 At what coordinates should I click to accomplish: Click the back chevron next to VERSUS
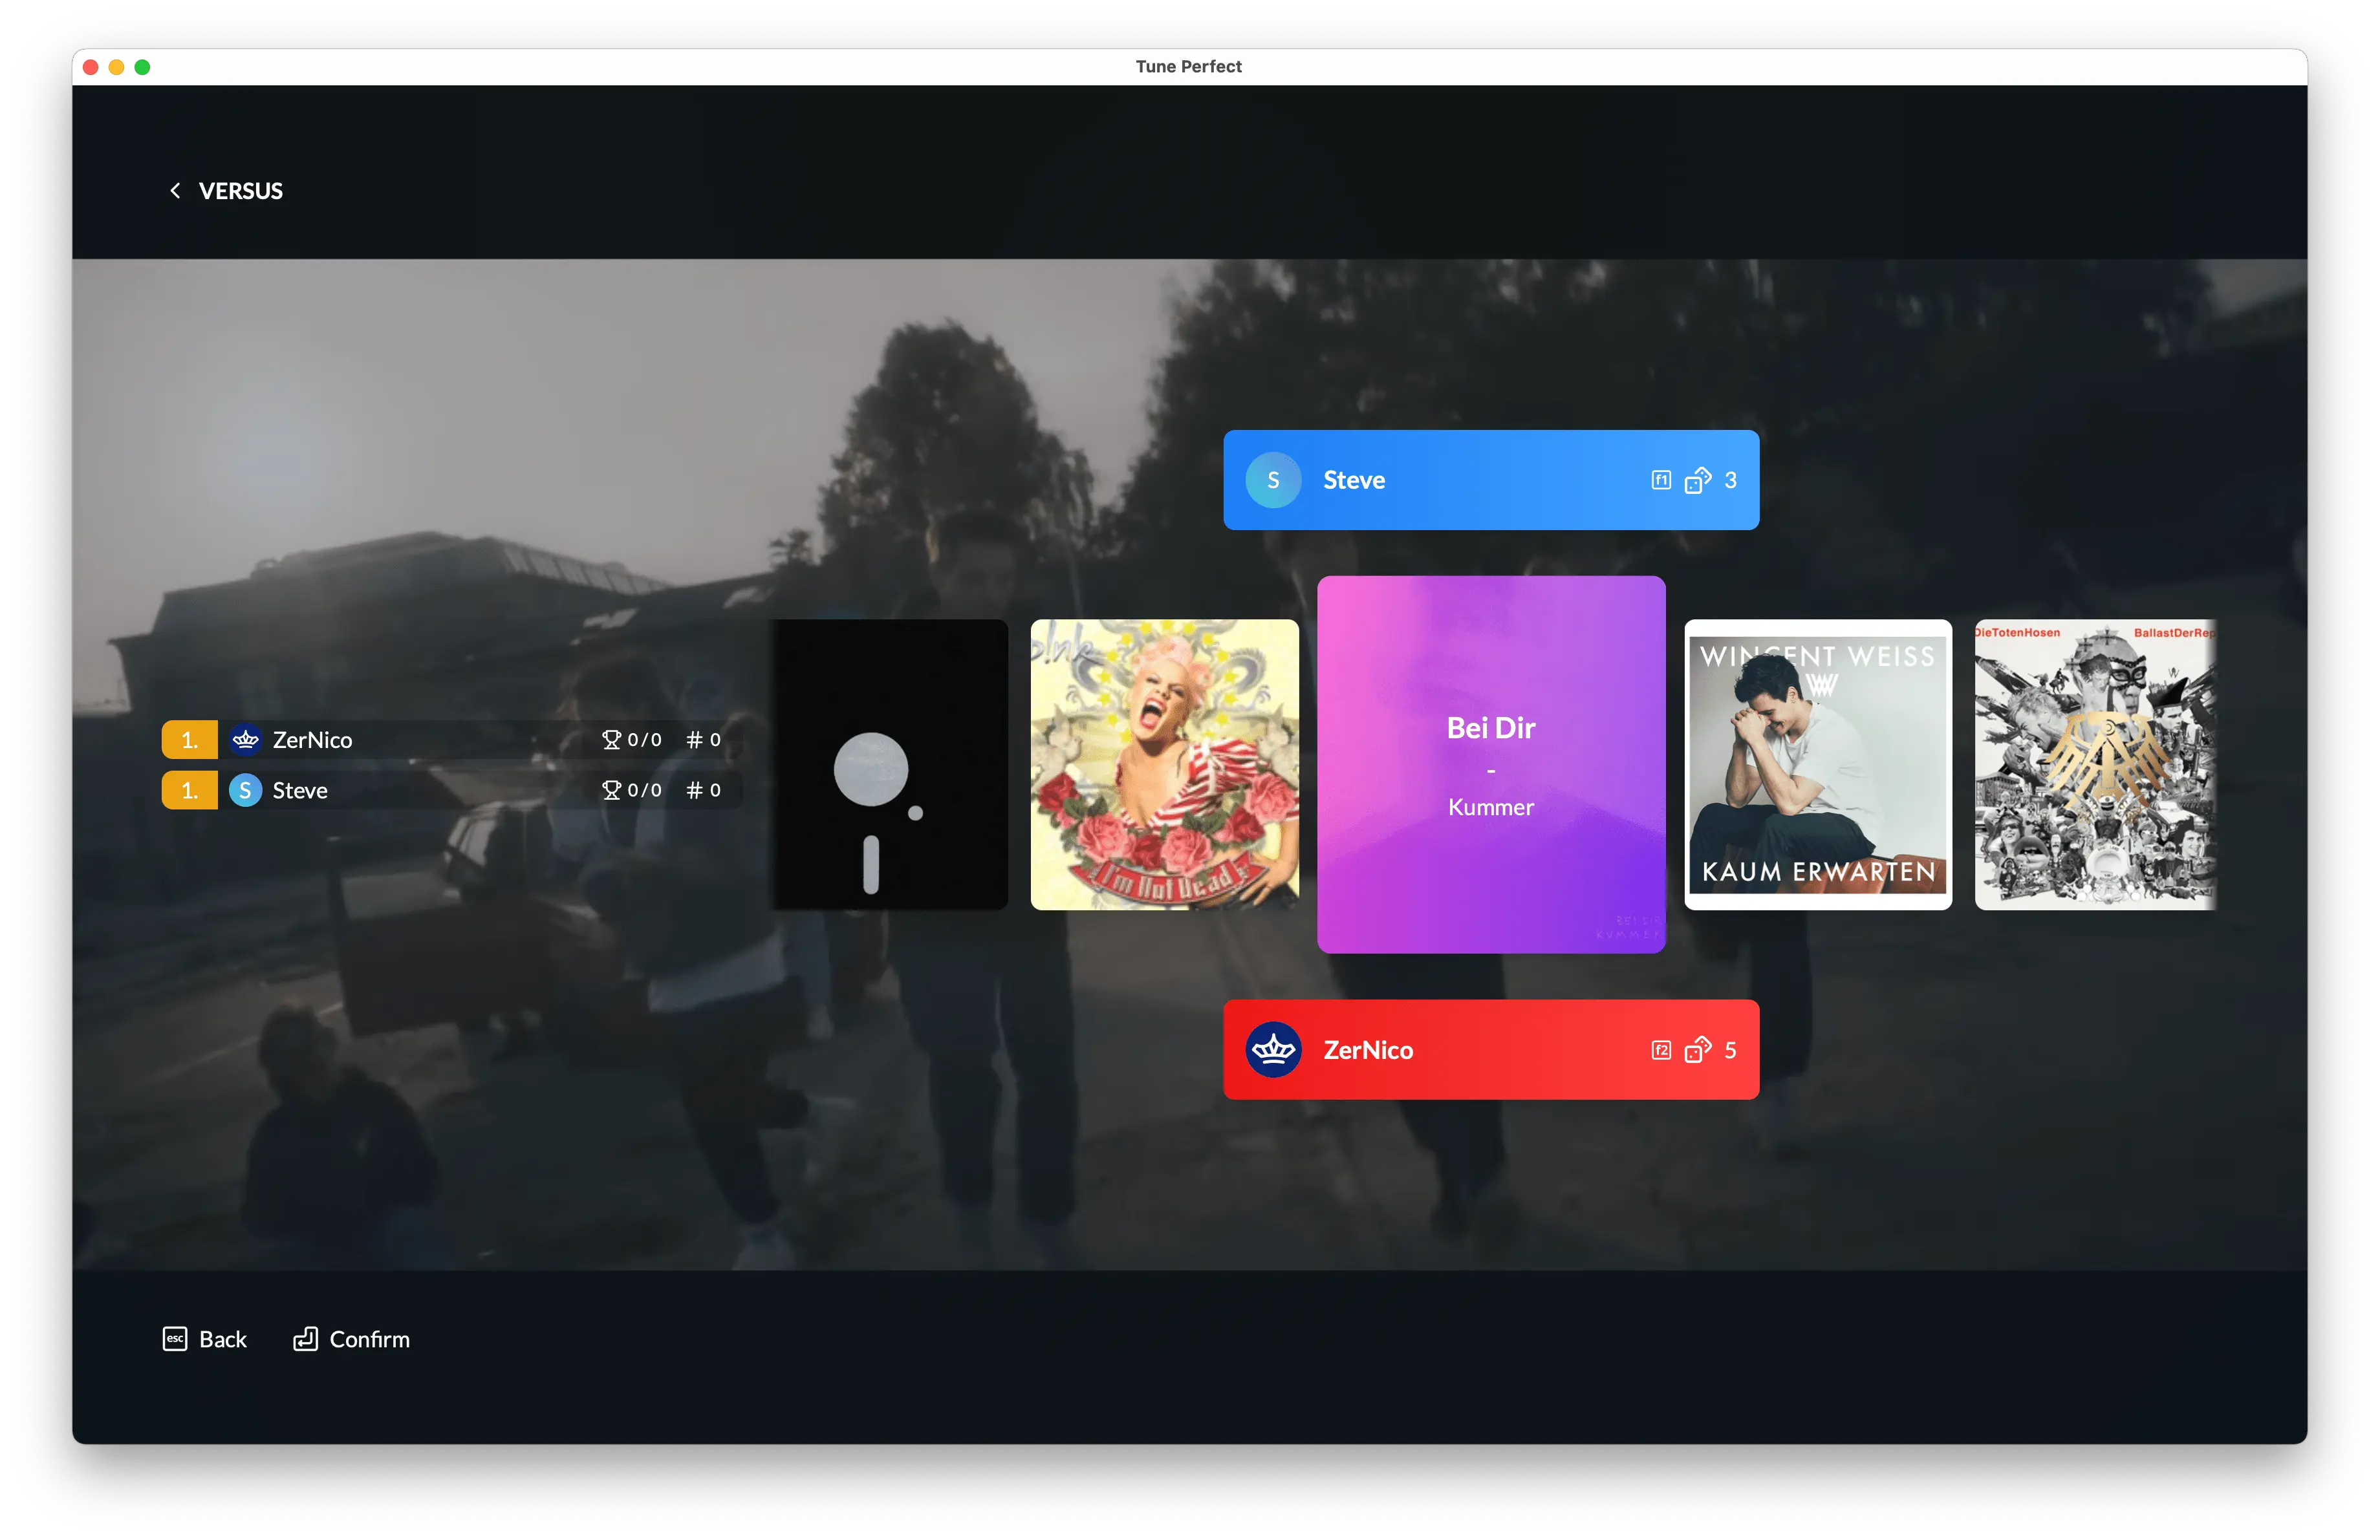175,190
